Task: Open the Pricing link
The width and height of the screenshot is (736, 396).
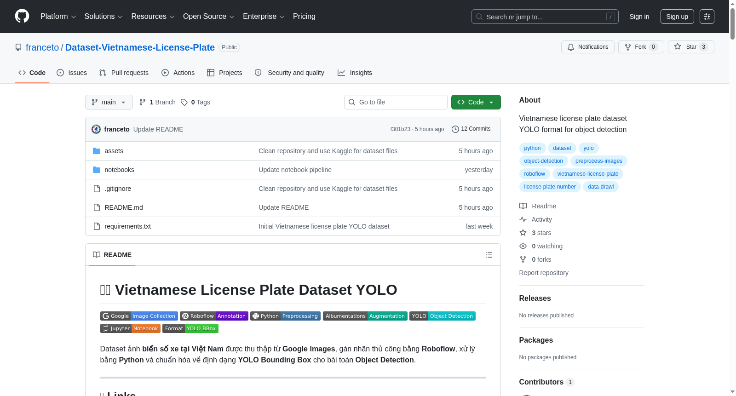Action: click(304, 17)
